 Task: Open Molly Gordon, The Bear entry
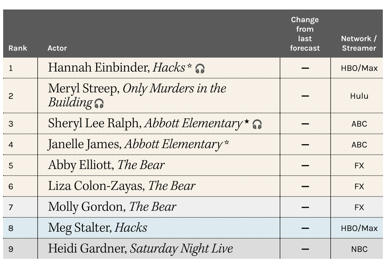[112, 207]
